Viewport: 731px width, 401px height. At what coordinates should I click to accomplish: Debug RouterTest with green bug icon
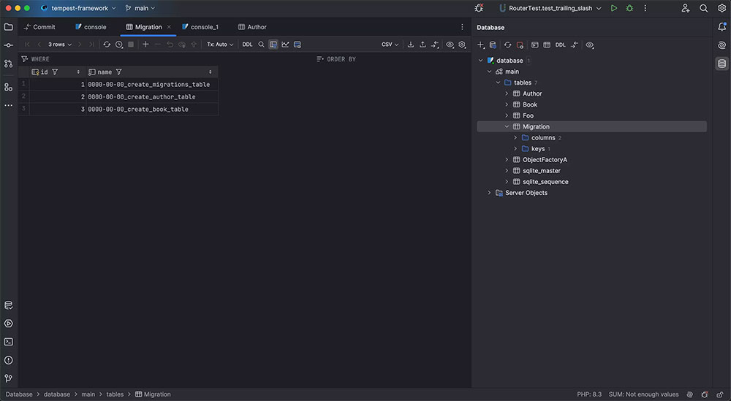click(x=629, y=8)
